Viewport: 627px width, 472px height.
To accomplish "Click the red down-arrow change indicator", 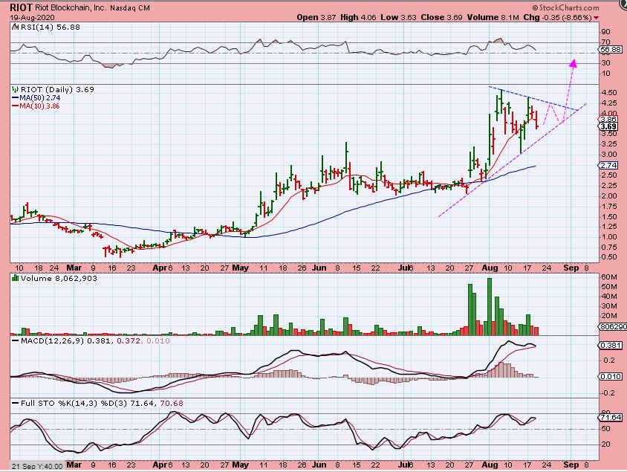I will (x=597, y=18).
